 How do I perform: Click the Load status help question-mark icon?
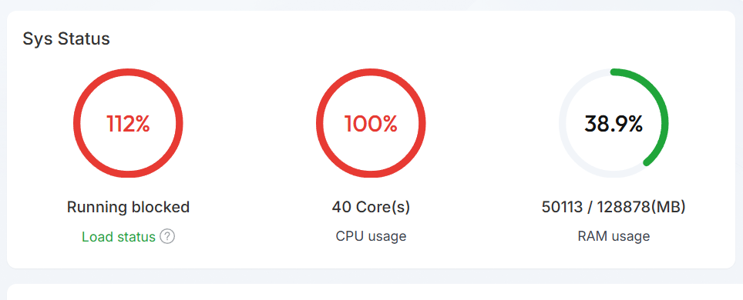tap(167, 237)
